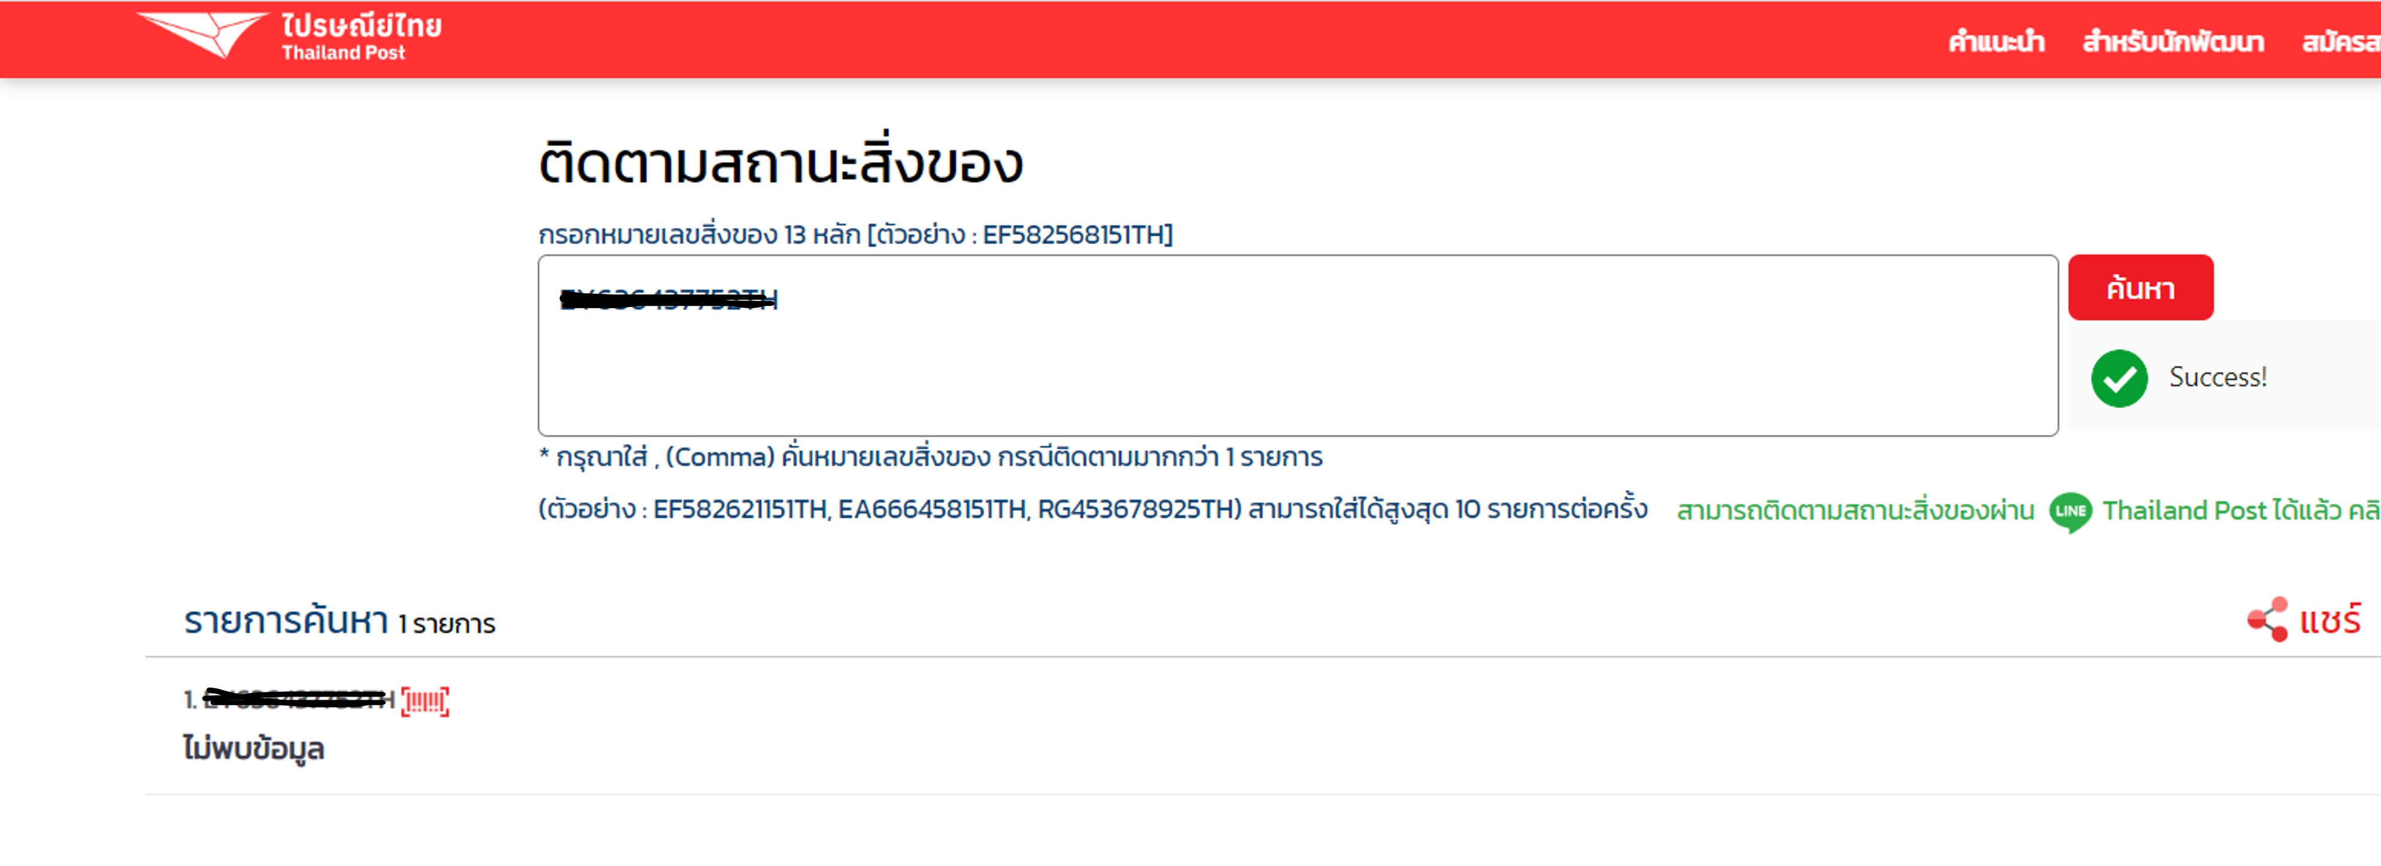Image resolution: width=2381 pixels, height=866 pixels.
Task: Click inside the tracking number text area
Action: pos(1298,346)
